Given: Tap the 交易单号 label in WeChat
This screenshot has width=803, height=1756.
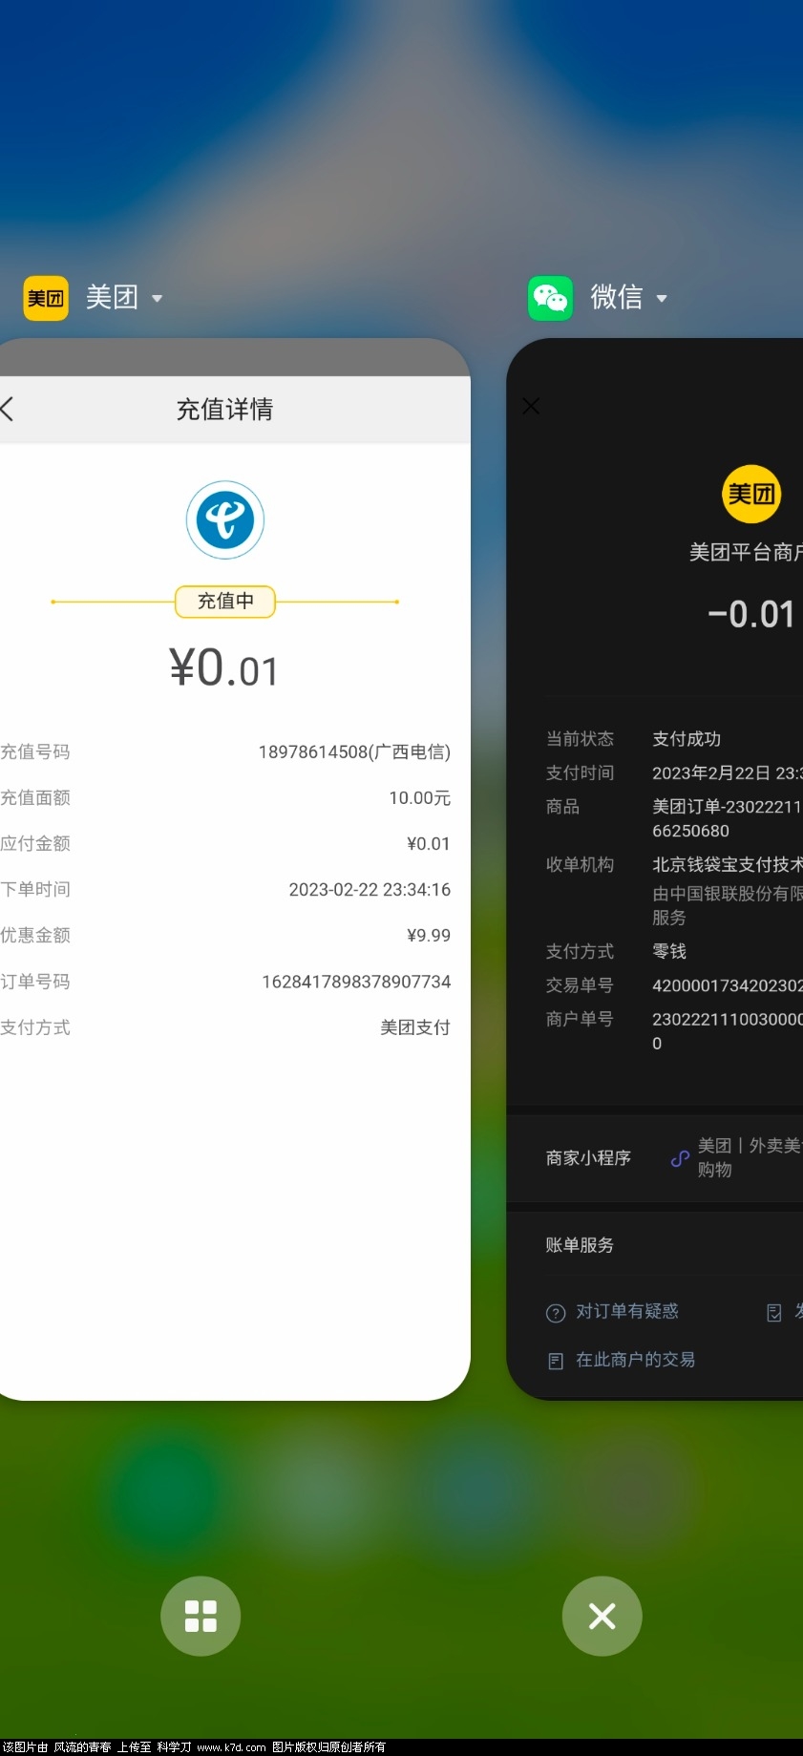Looking at the screenshot, I should coord(580,985).
